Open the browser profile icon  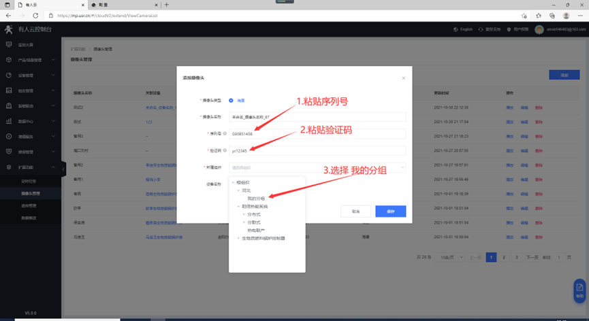[566, 16]
